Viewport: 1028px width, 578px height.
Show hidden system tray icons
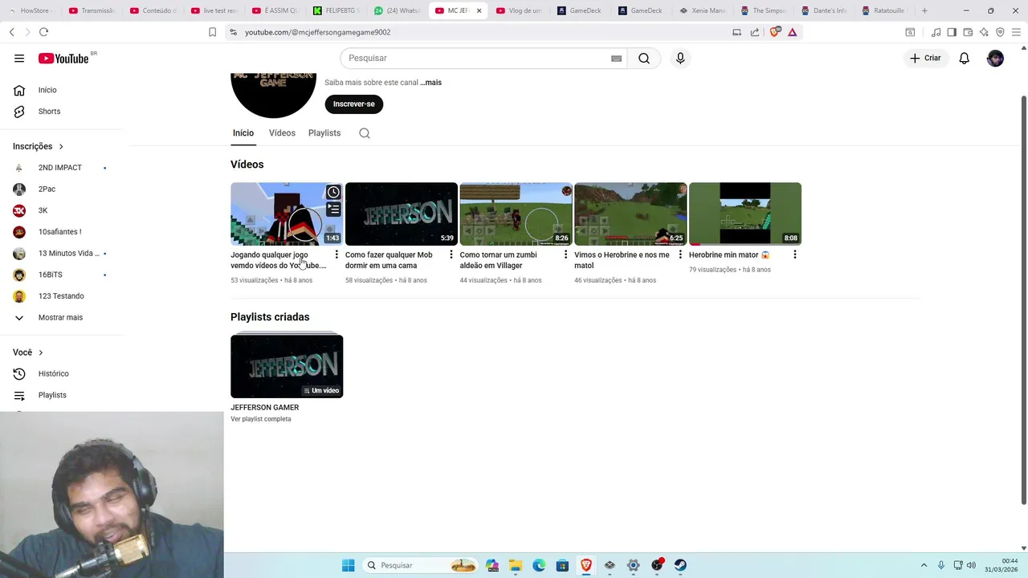pos(924,565)
